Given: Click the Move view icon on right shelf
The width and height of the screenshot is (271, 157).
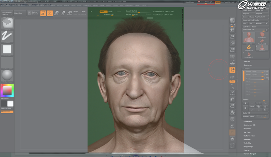Looking at the screenshot, I should click(232, 100).
